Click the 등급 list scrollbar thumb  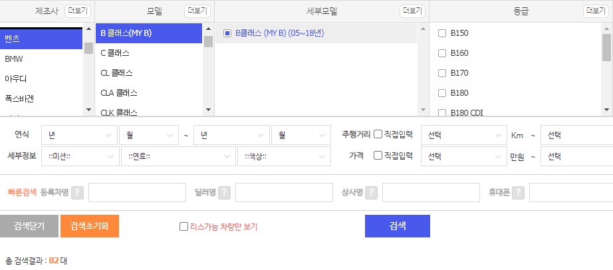tap(606, 47)
